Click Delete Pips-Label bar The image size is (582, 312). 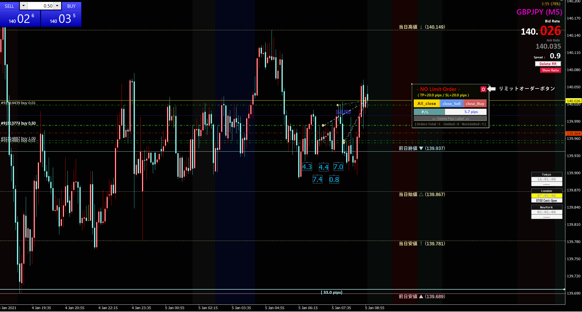coord(450,118)
